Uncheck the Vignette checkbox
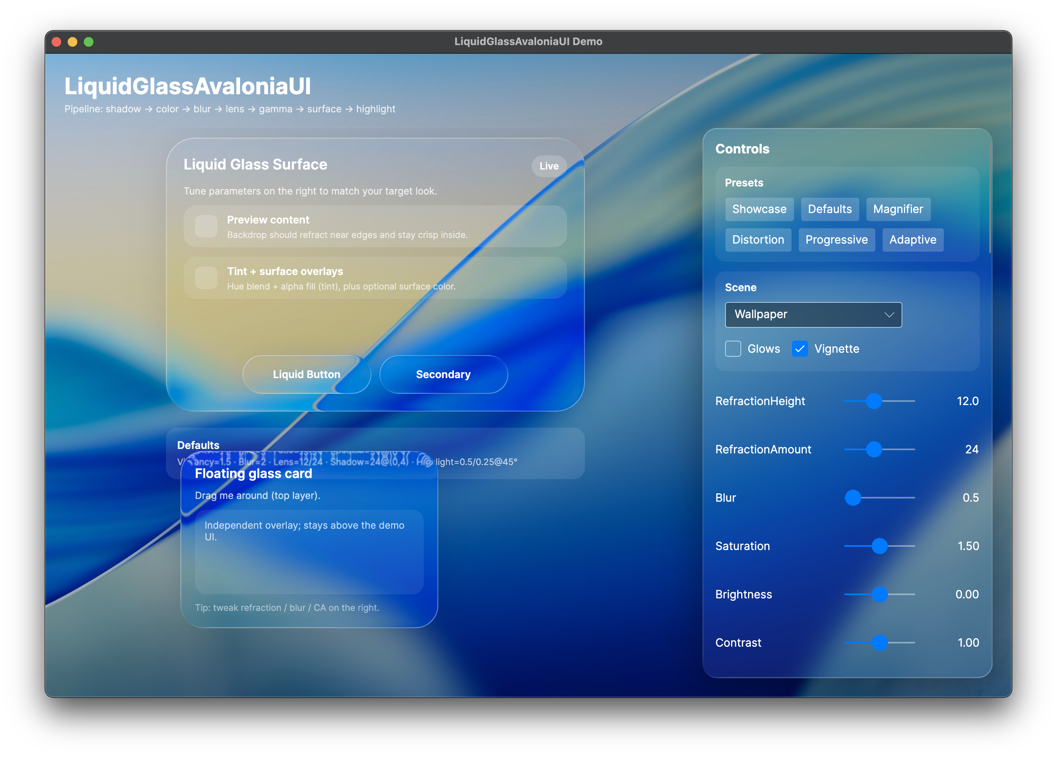Viewport: 1057px width, 757px height. pyautogui.click(x=800, y=349)
